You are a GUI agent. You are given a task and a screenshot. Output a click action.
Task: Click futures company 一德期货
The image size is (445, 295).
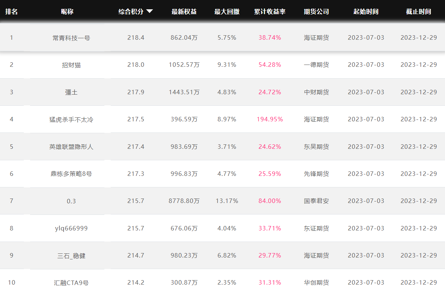pos(316,65)
